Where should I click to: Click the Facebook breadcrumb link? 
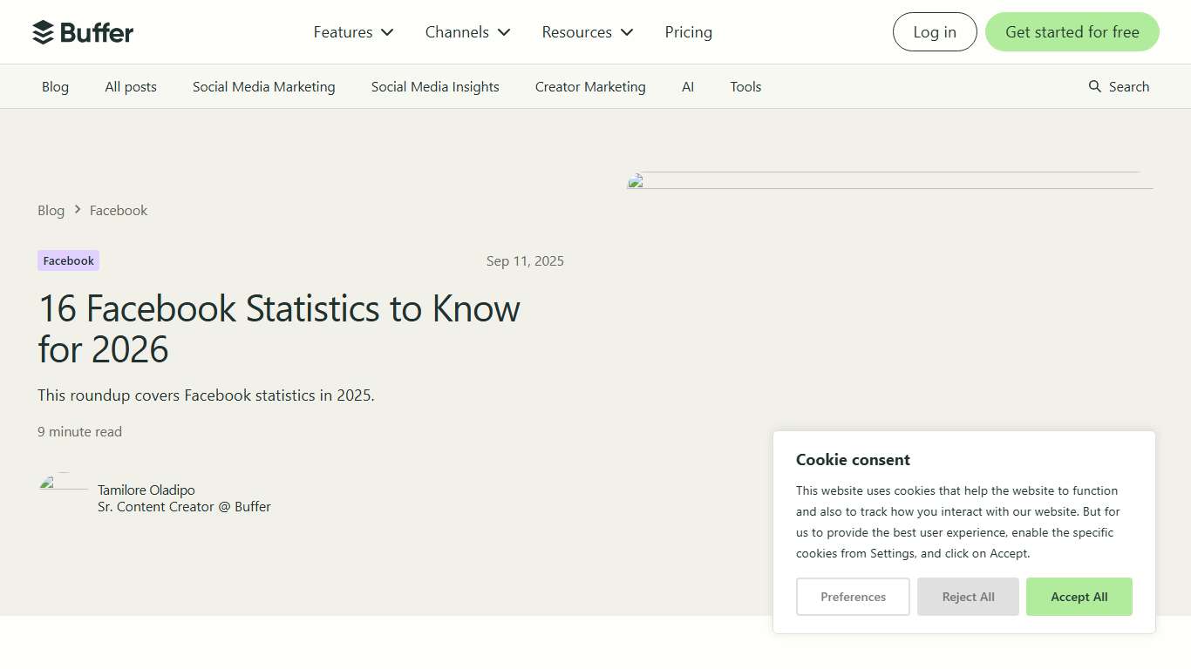(119, 210)
